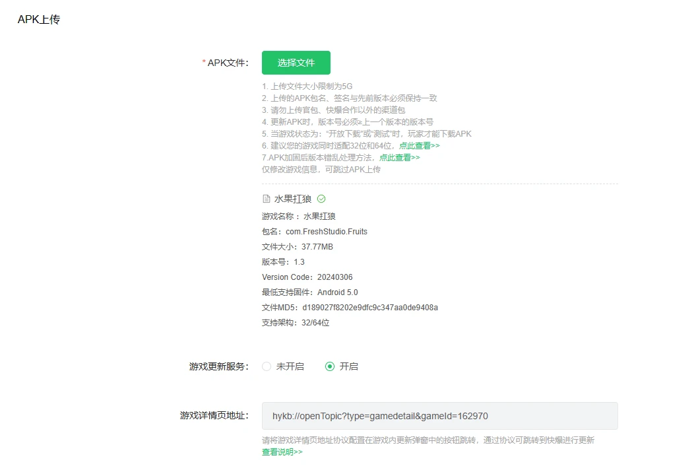Click the 上传文件大小限制为5G note
The image size is (698, 474).
click(307, 86)
